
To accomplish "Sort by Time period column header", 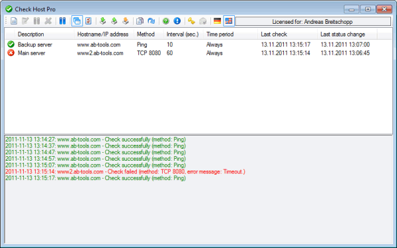I will 231,34.
